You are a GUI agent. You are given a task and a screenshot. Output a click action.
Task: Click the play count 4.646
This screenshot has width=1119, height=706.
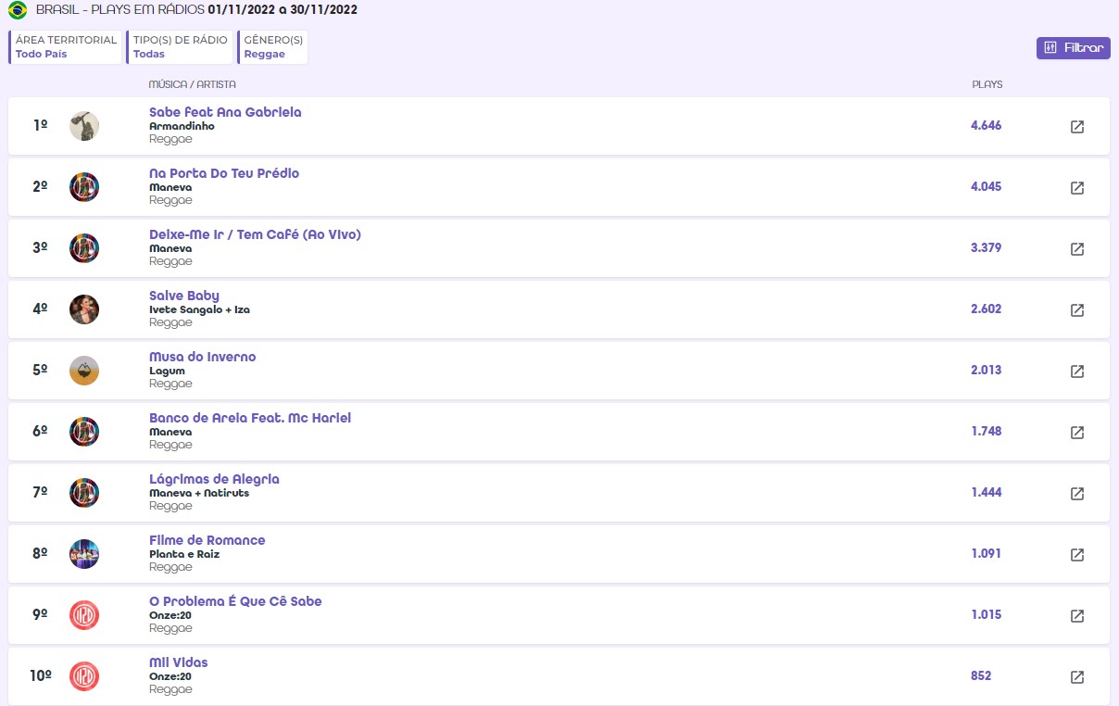[987, 125]
